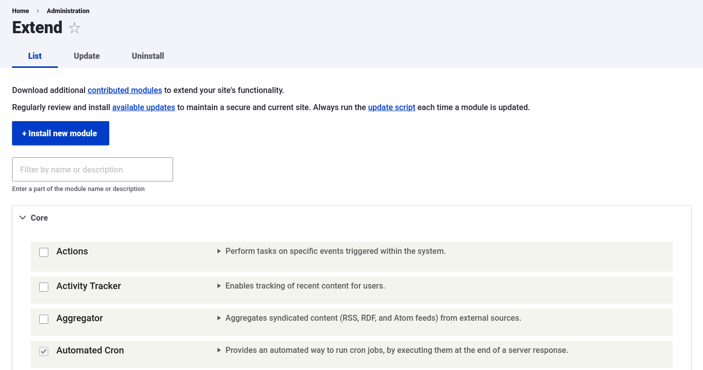Viewport: 703px width, 370px height.
Task: Focus the Filter by name or description field
Action: coord(93,169)
